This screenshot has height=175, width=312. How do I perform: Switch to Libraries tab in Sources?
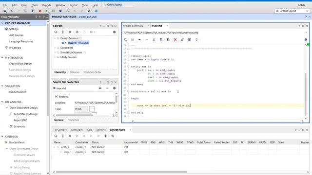[x=75, y=72]
